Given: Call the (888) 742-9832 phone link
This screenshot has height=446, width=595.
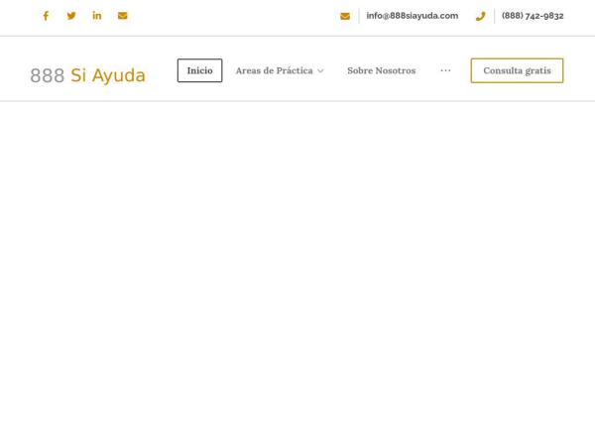Looking at the screenshot, I should pyautogui.click(x=533, y=16).
